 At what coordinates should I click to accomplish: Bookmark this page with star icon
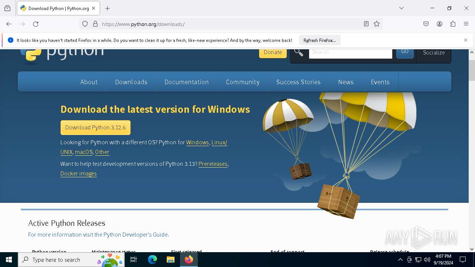377,24
